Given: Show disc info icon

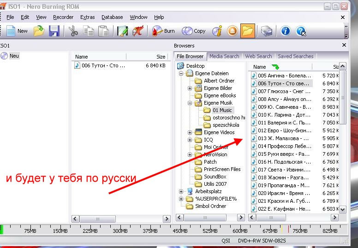Looking at the screenshot, I should click(217, 31).
